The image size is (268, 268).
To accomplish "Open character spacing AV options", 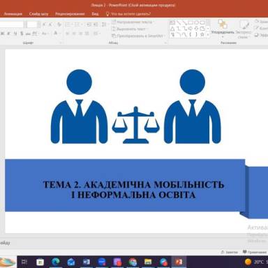I will click(35, 33).
